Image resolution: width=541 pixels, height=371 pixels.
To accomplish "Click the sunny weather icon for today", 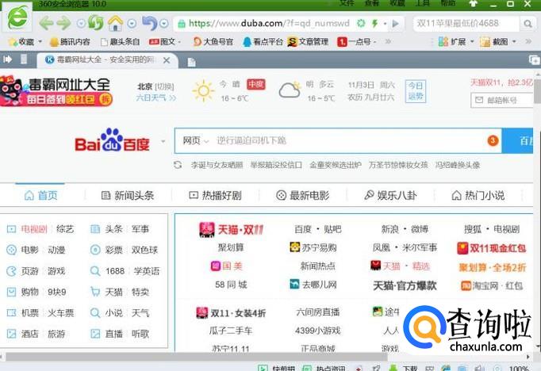I will click(x=203, y=91).
